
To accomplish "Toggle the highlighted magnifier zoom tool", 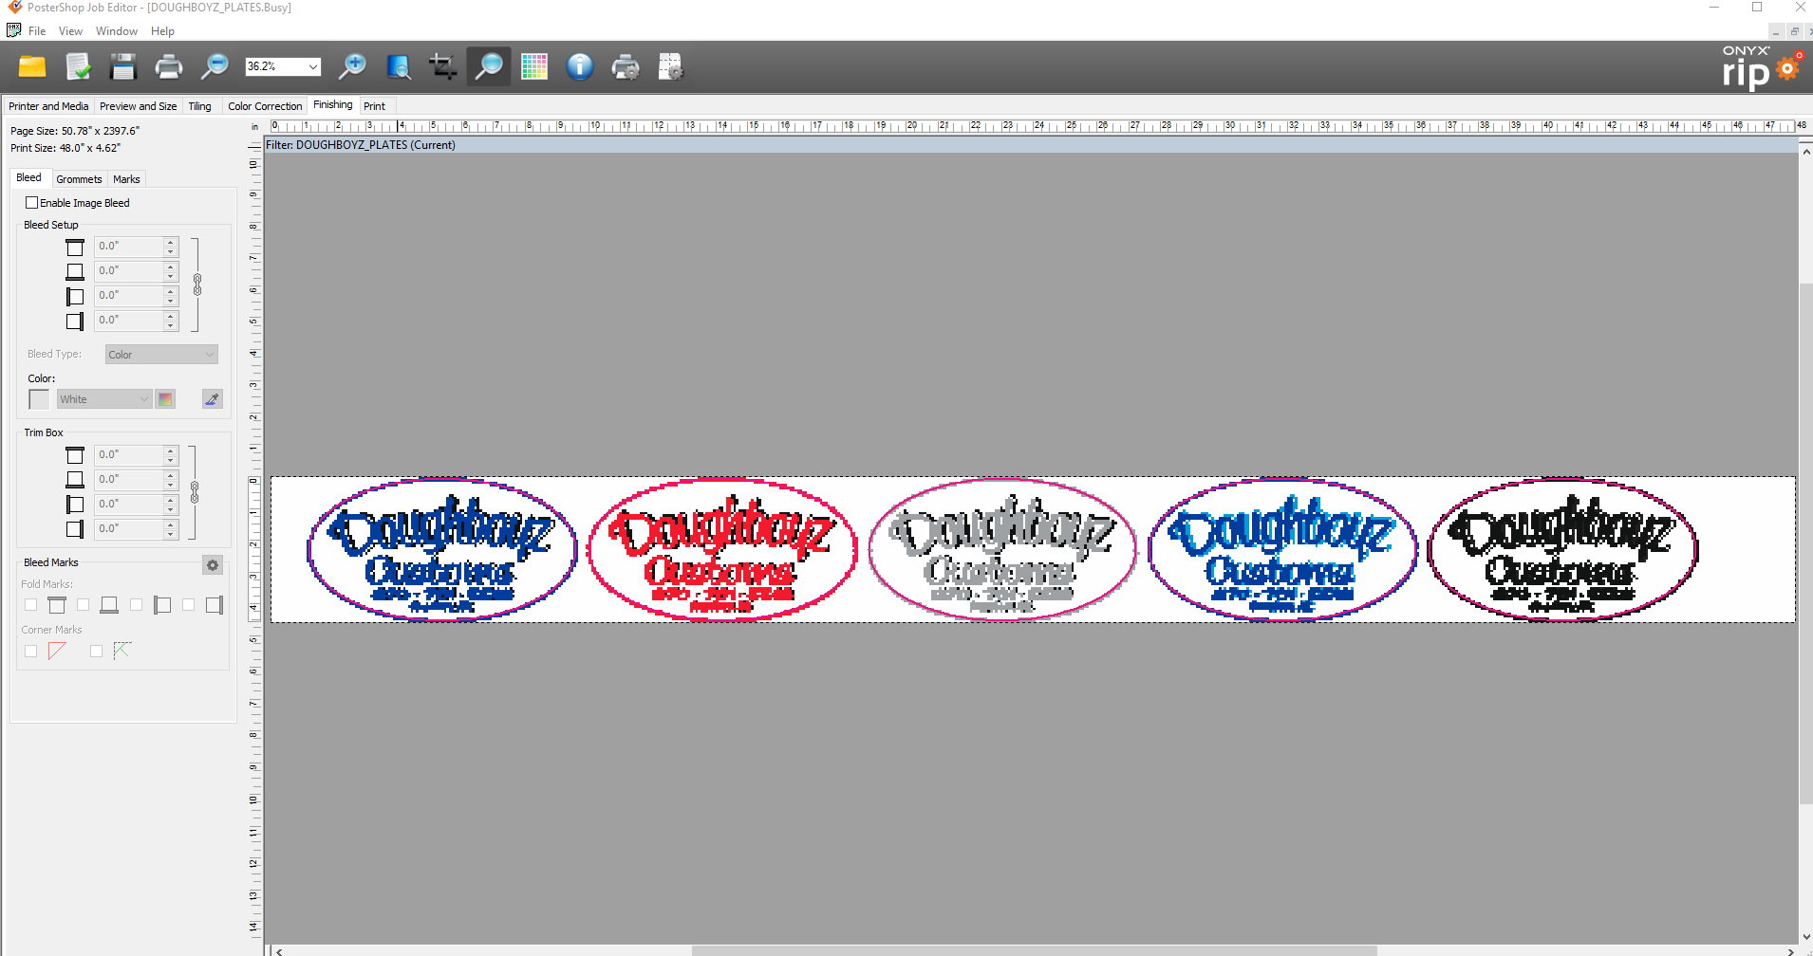I will 489,66.
